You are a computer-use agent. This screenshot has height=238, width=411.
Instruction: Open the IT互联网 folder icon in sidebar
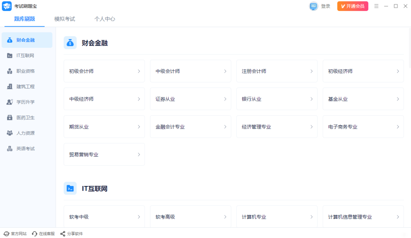click(10, 56)
